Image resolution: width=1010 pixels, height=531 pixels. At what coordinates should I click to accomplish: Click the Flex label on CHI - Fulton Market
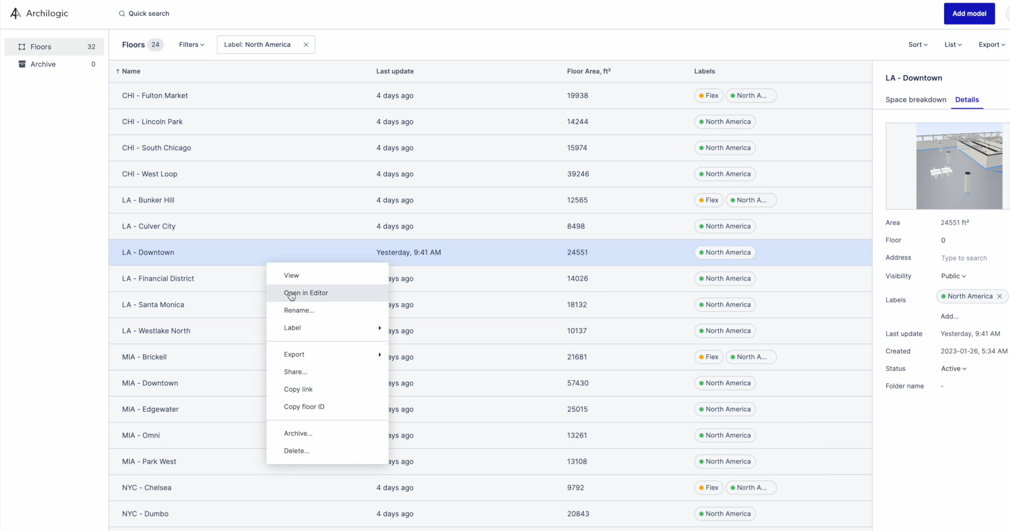pos(709,96)
